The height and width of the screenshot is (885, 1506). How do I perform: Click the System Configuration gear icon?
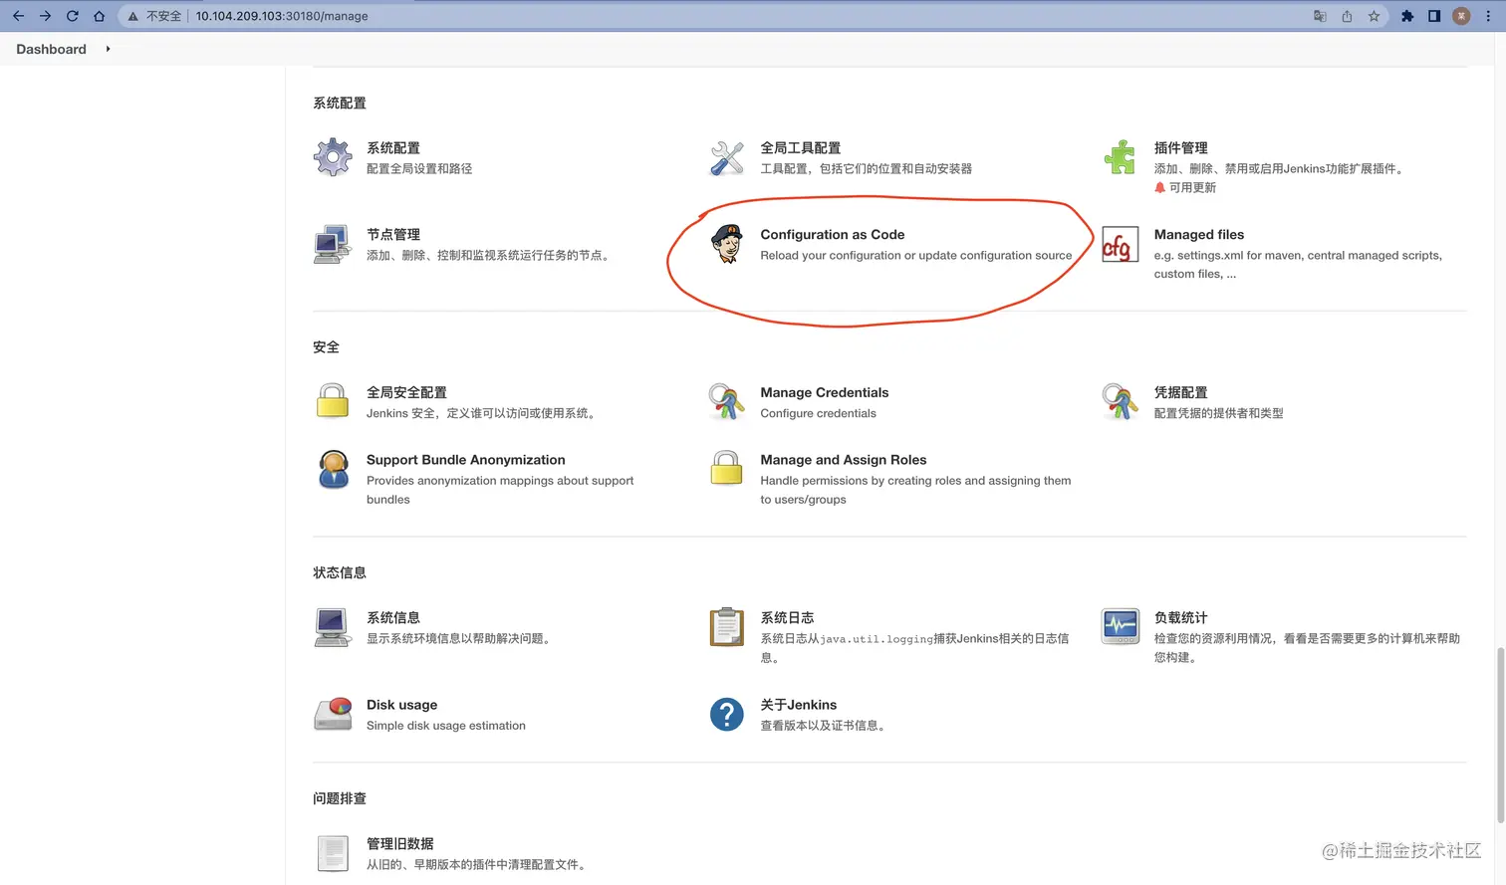[333, 157]
